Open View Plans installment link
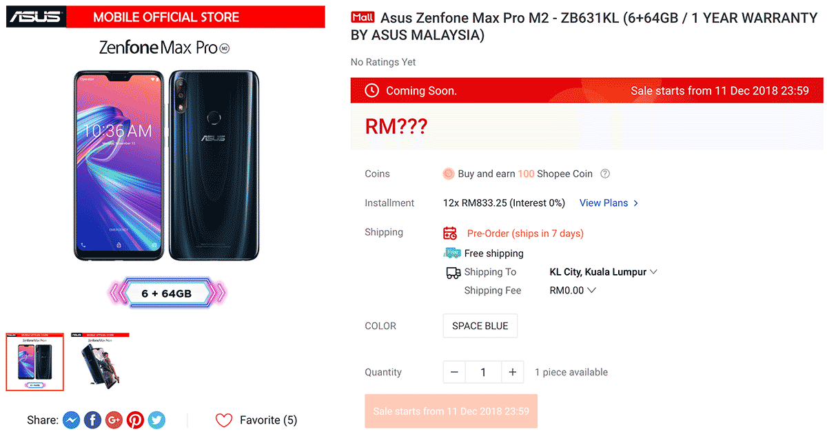 tap(609, 203)
